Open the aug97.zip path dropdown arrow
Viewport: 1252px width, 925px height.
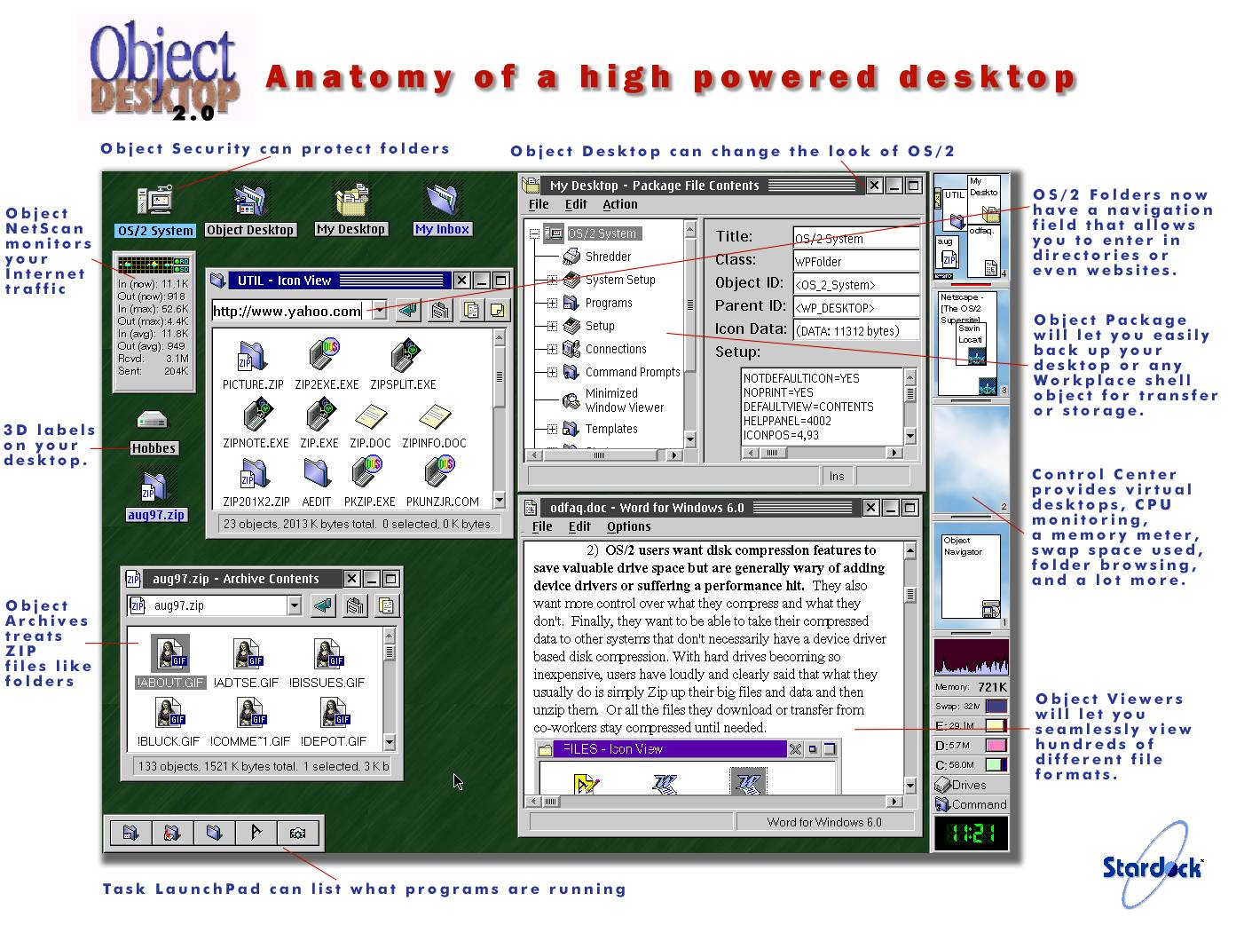[x=295, y=605]
